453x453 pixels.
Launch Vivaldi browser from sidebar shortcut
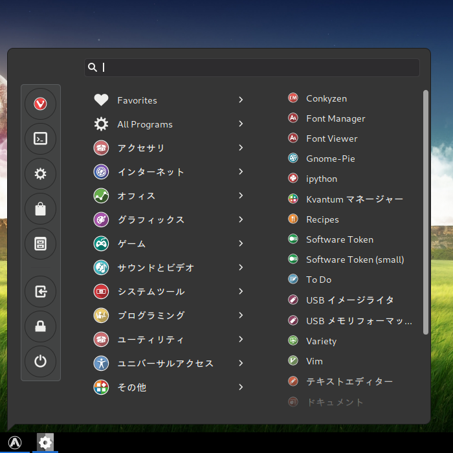40,104
